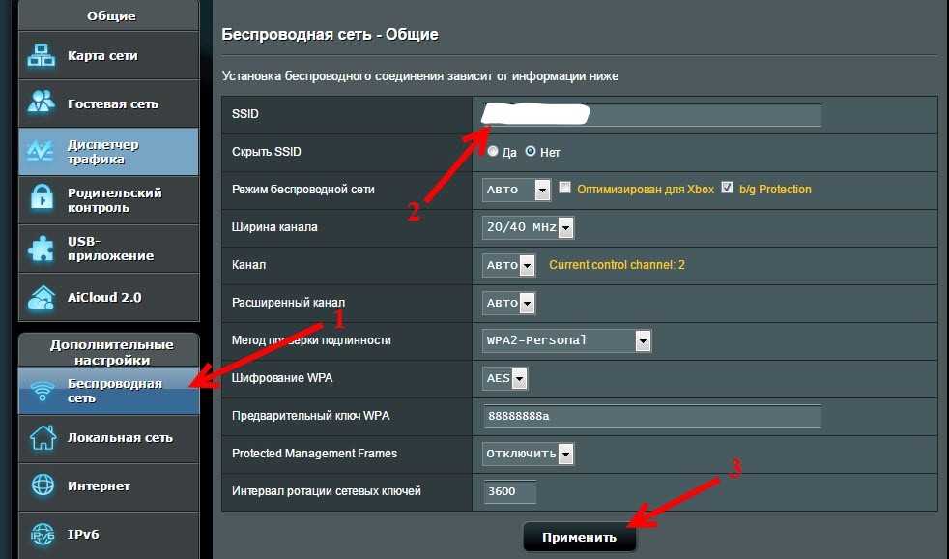Click the USB application puzzle icon
This screenshot has width=949, height=559.
[x=42, y=249]
